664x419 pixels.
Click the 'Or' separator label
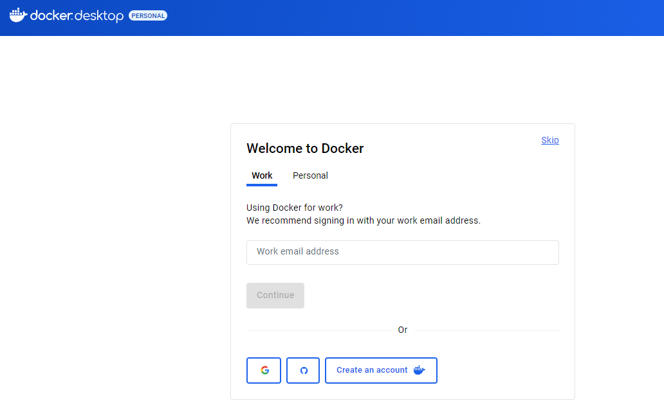pos(403,330)
